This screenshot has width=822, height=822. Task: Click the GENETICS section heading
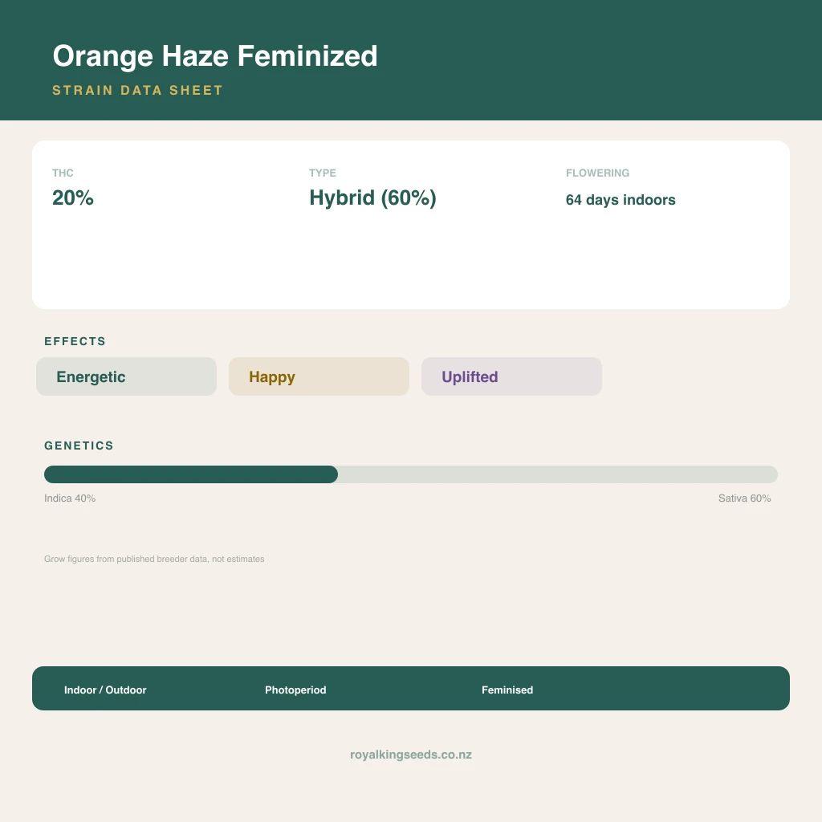(x=79, y=446)
